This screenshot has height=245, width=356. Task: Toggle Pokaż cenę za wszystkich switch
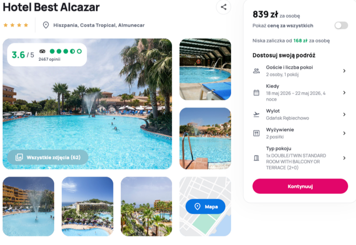click(341, 25)
